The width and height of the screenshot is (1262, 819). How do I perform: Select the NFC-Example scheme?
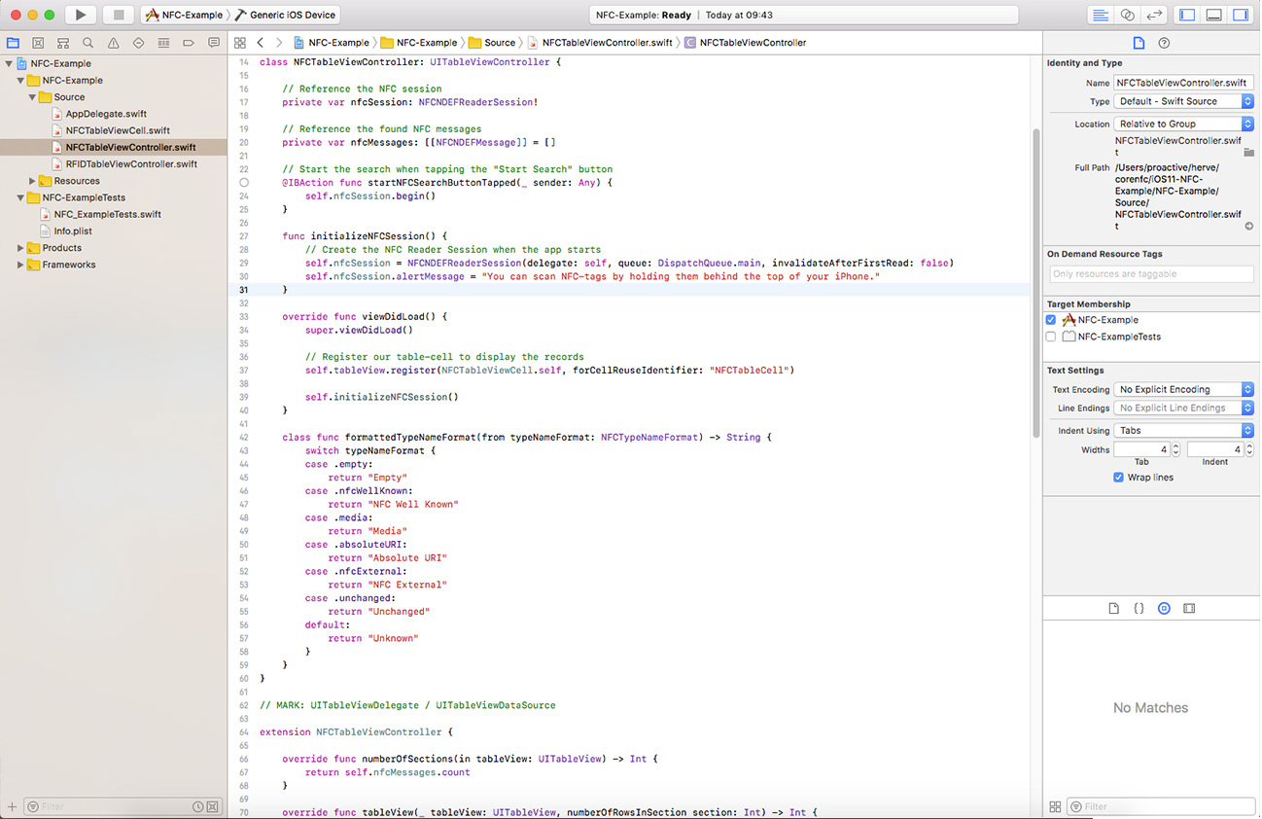(184, 15)
